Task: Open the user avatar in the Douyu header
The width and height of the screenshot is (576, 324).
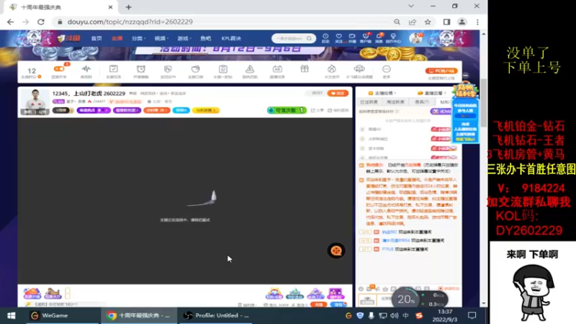Action: click(415, 38)
